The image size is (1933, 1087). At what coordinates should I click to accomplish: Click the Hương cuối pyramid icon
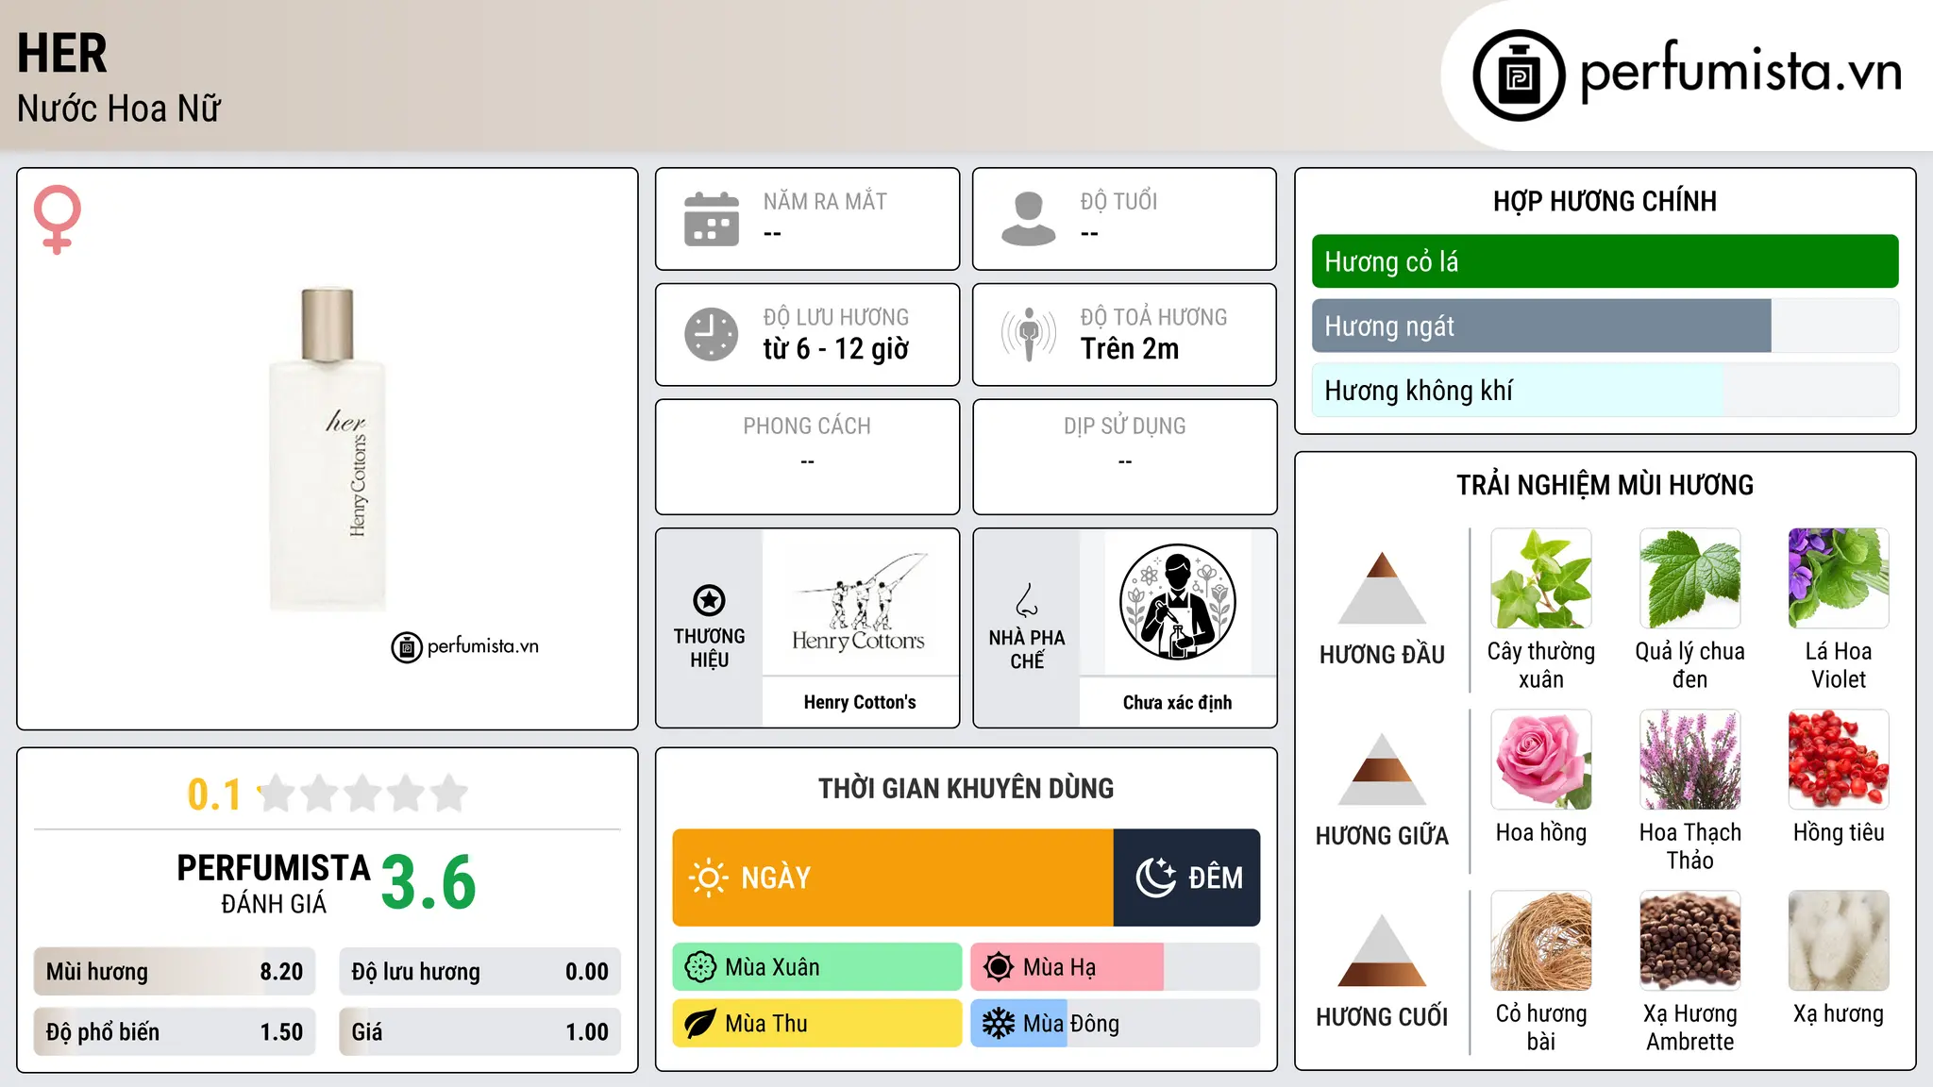coord(1383,950)
